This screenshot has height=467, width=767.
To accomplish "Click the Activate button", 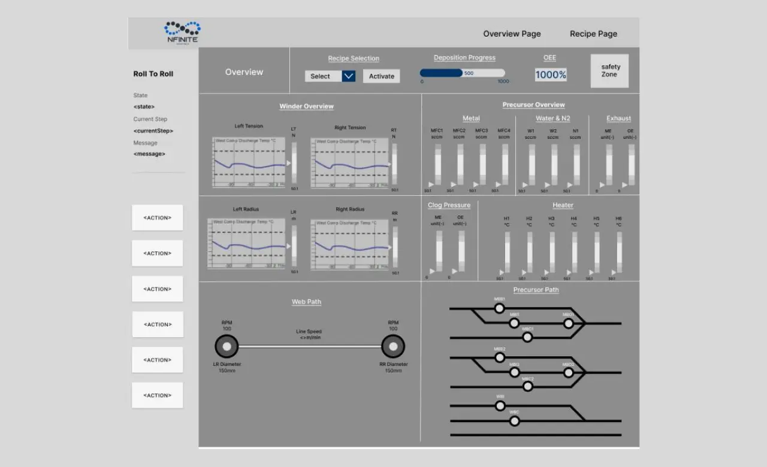I will pyautogui.click(x=381, y=76).
